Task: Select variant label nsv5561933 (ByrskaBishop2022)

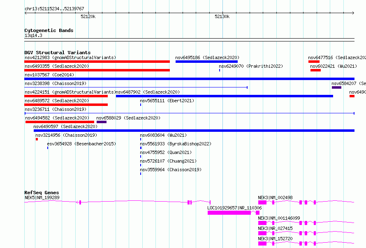Action: click(x=176, y=144)
